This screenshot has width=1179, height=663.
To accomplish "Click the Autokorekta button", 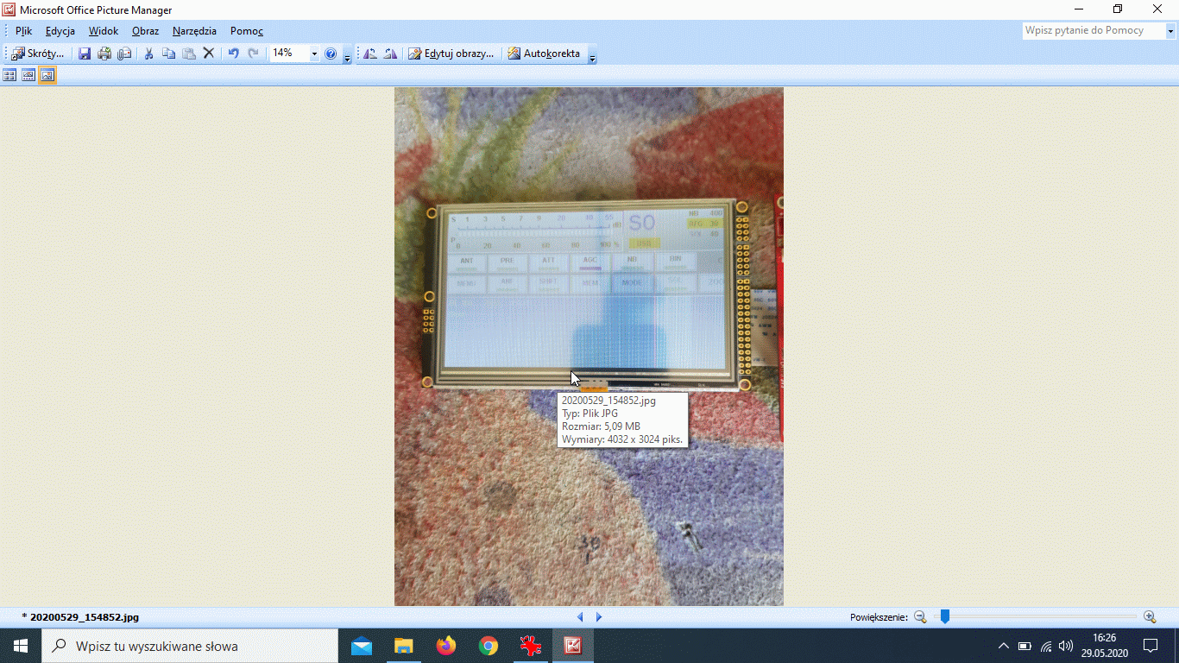I will [543, 54].
